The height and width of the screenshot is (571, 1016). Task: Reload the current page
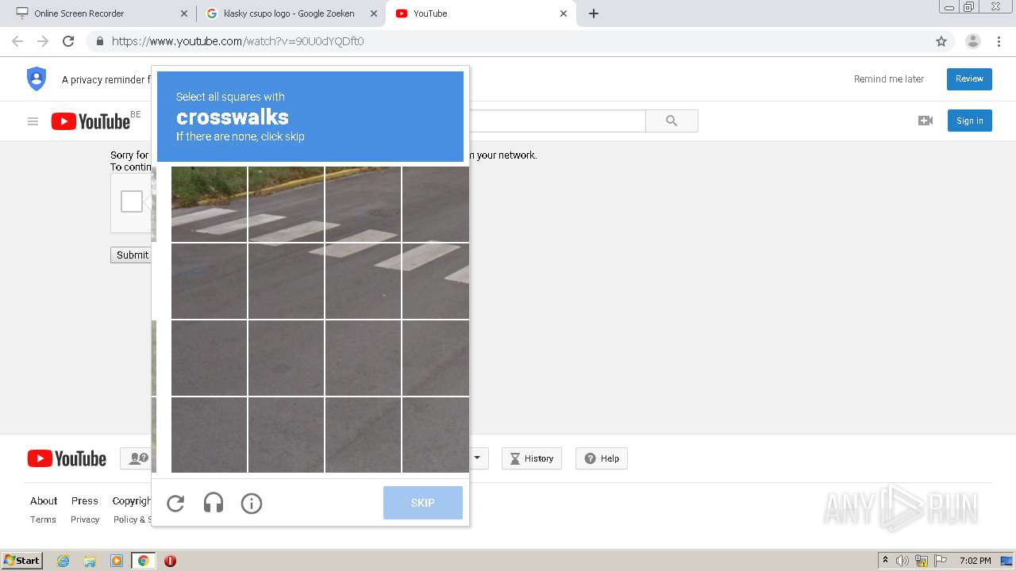pyautogui.click(x=68, y=41)
